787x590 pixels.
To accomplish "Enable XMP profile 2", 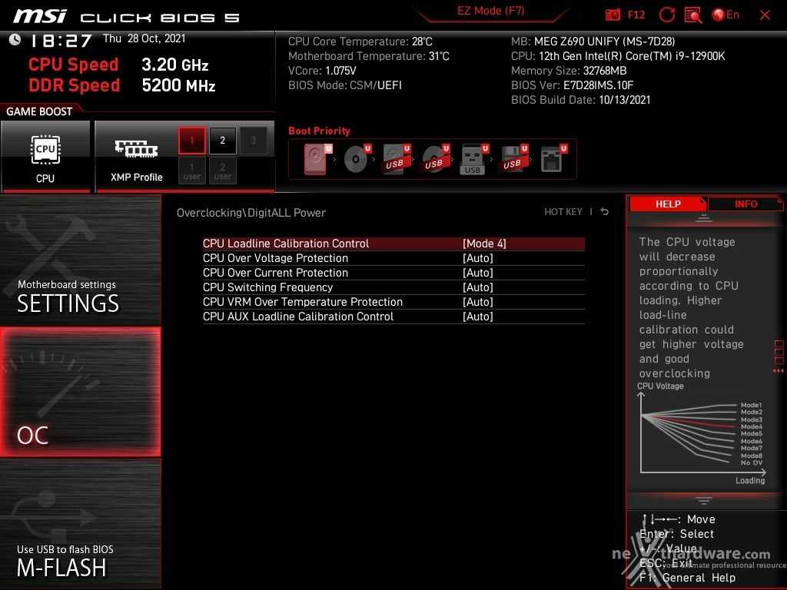I will (x=222, y=141).
